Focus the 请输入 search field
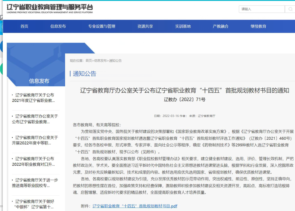Viewport: 295px width, 211px height. 262,9
